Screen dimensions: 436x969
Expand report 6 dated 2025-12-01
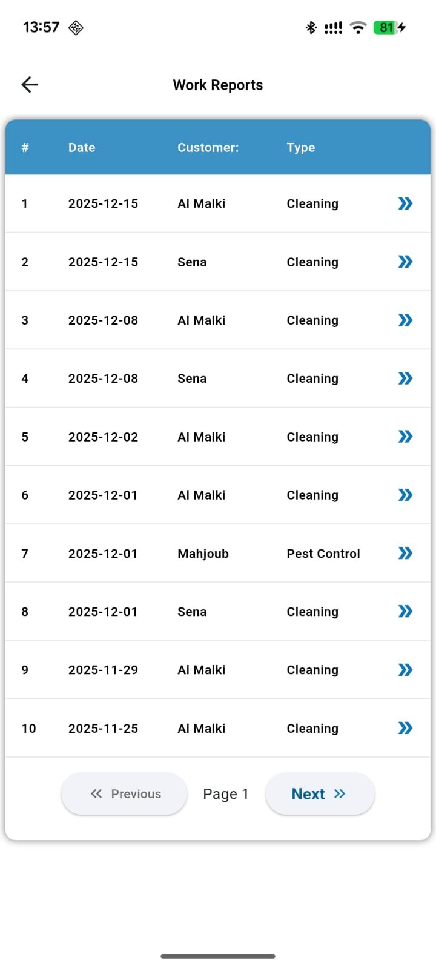pos(405,495)
